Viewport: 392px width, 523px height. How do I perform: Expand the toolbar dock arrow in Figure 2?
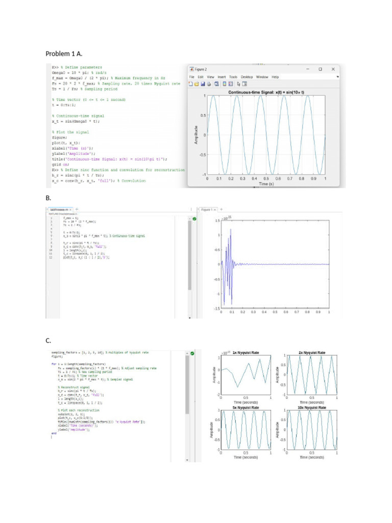[338, 77]
